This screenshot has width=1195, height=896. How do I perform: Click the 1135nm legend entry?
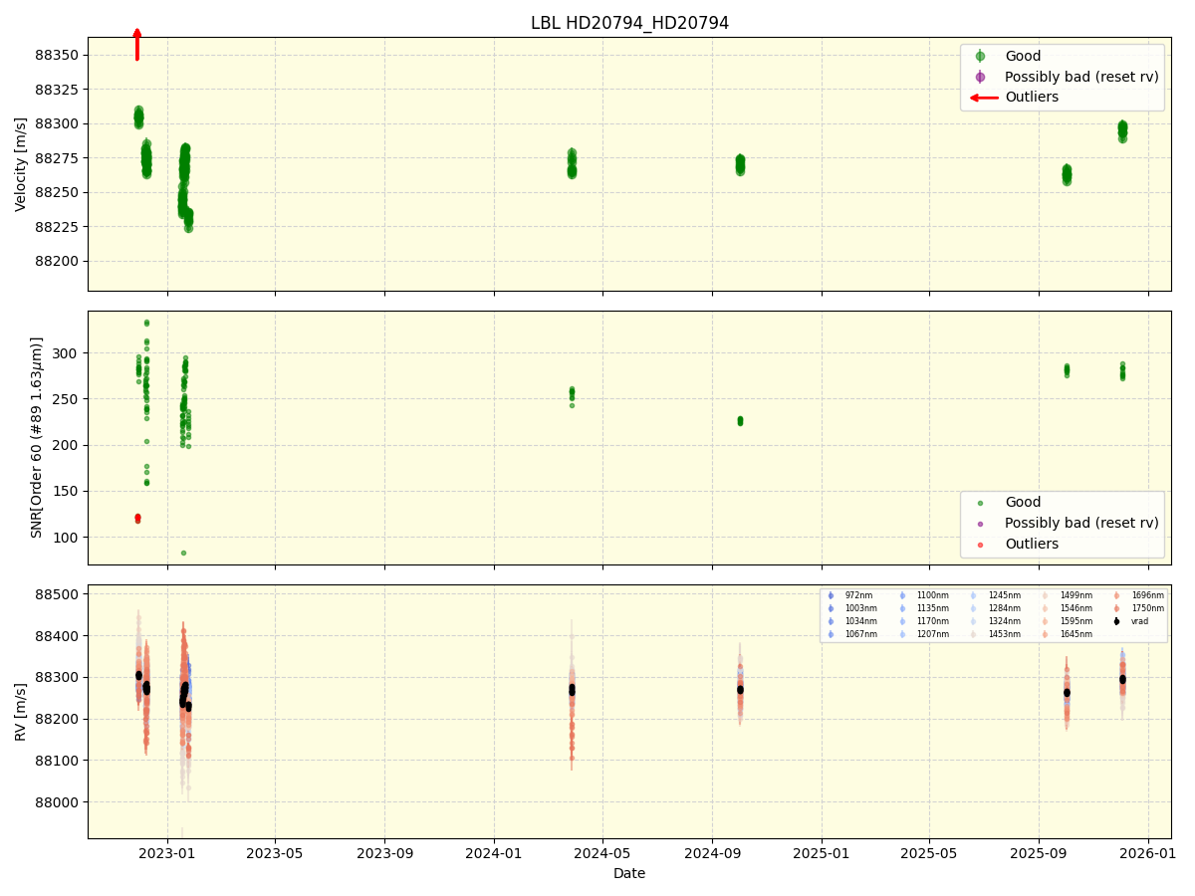point(924,608)
